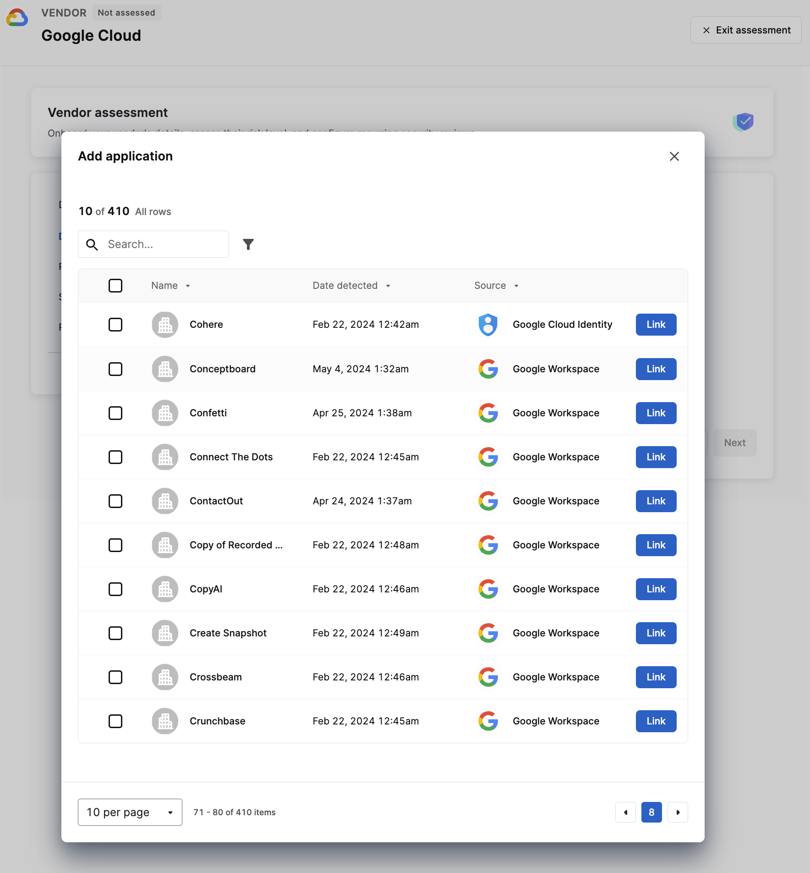Click the Cohere app building icon
Image resolution: width=810 pixels, height=873 pixels.
165,325
